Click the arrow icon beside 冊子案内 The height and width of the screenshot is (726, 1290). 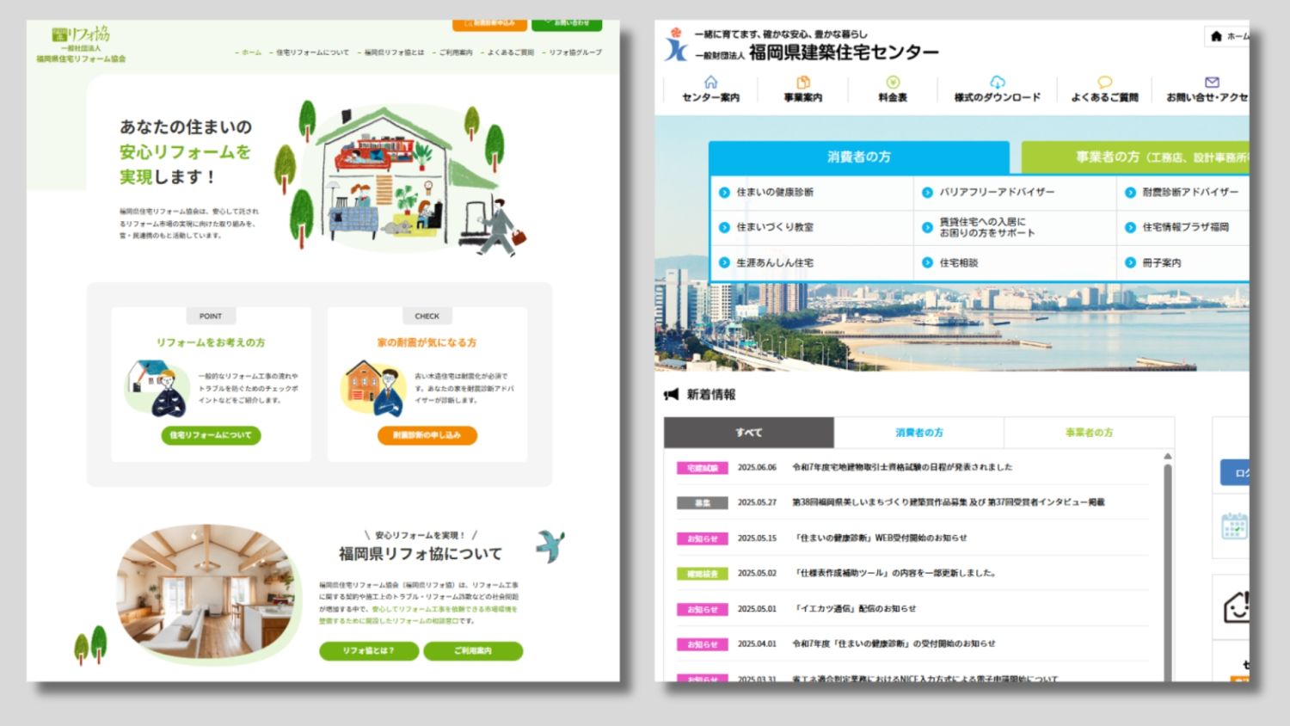1130,262
